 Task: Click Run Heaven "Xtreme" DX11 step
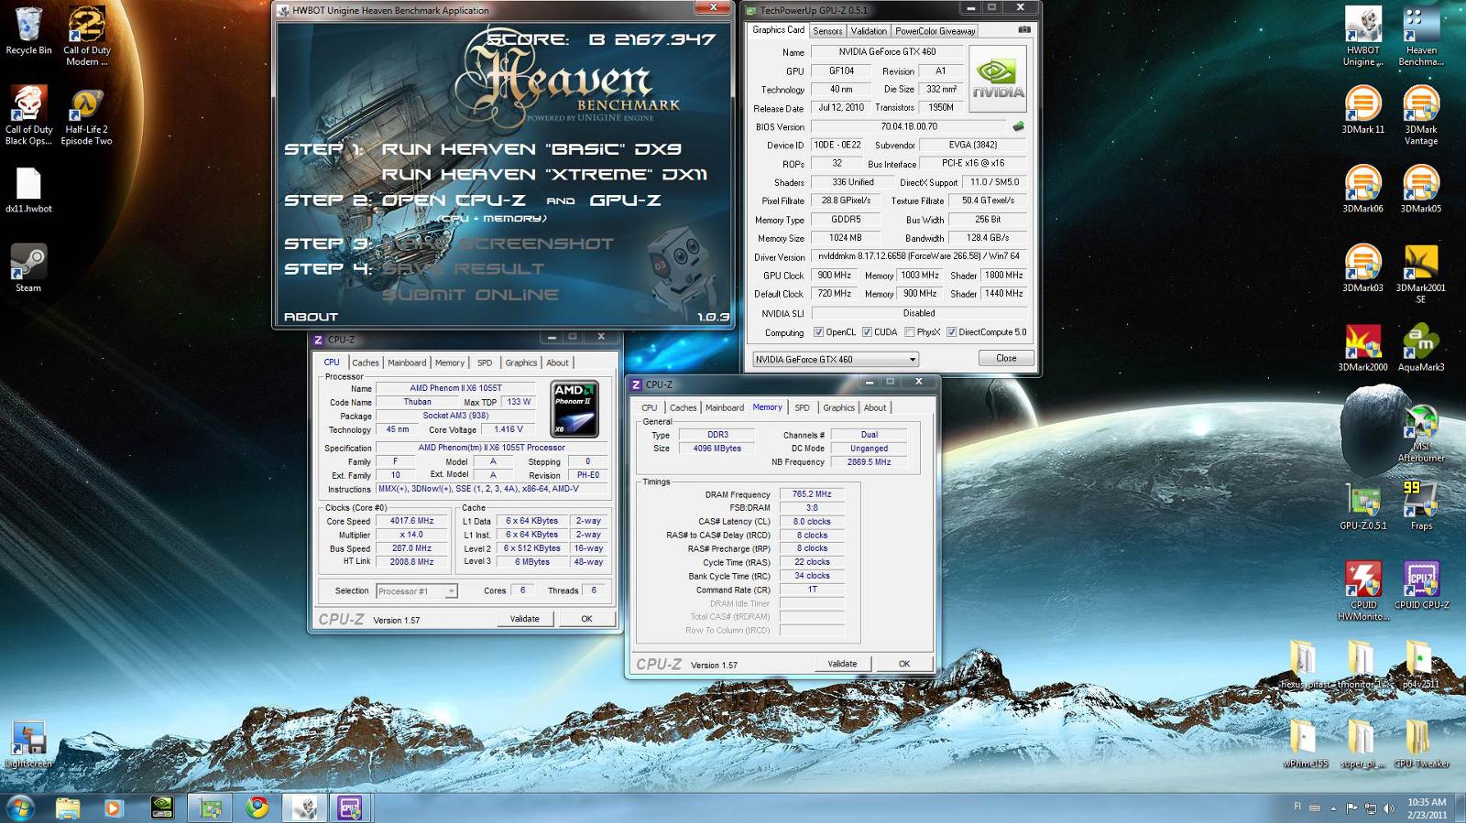(544, 174)
